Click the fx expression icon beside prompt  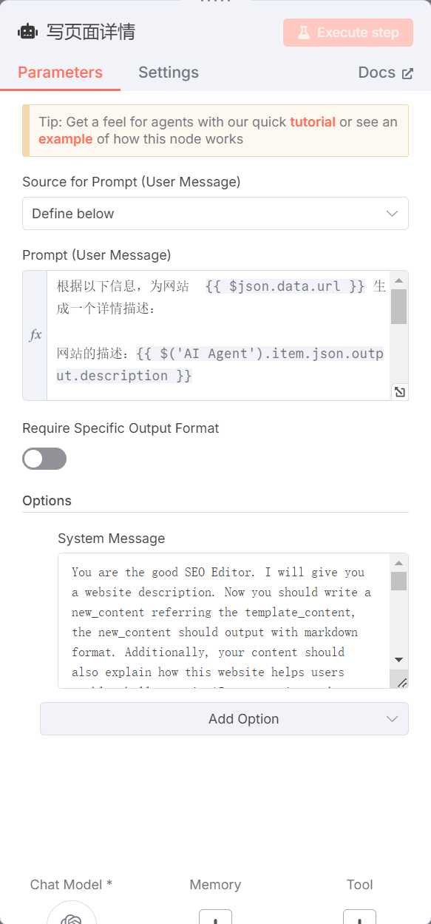click(35, 335)
